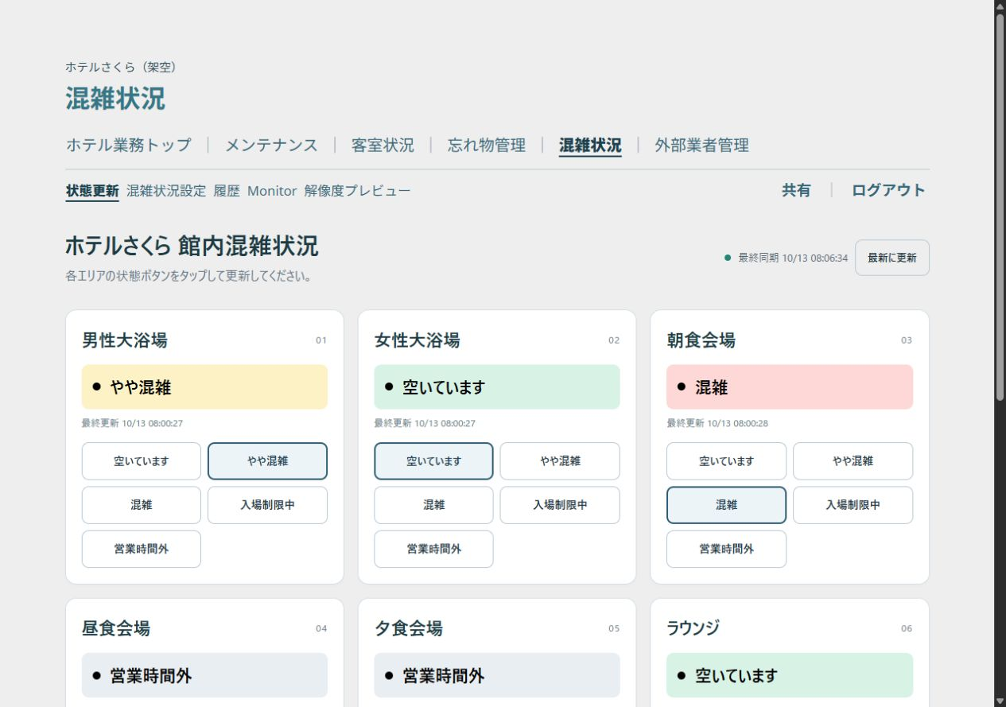Screen dimensions: 1006x707
Task: Set 女性大浴場 to やや混雑
Action: pyautogui.click(x=560, y=461)
